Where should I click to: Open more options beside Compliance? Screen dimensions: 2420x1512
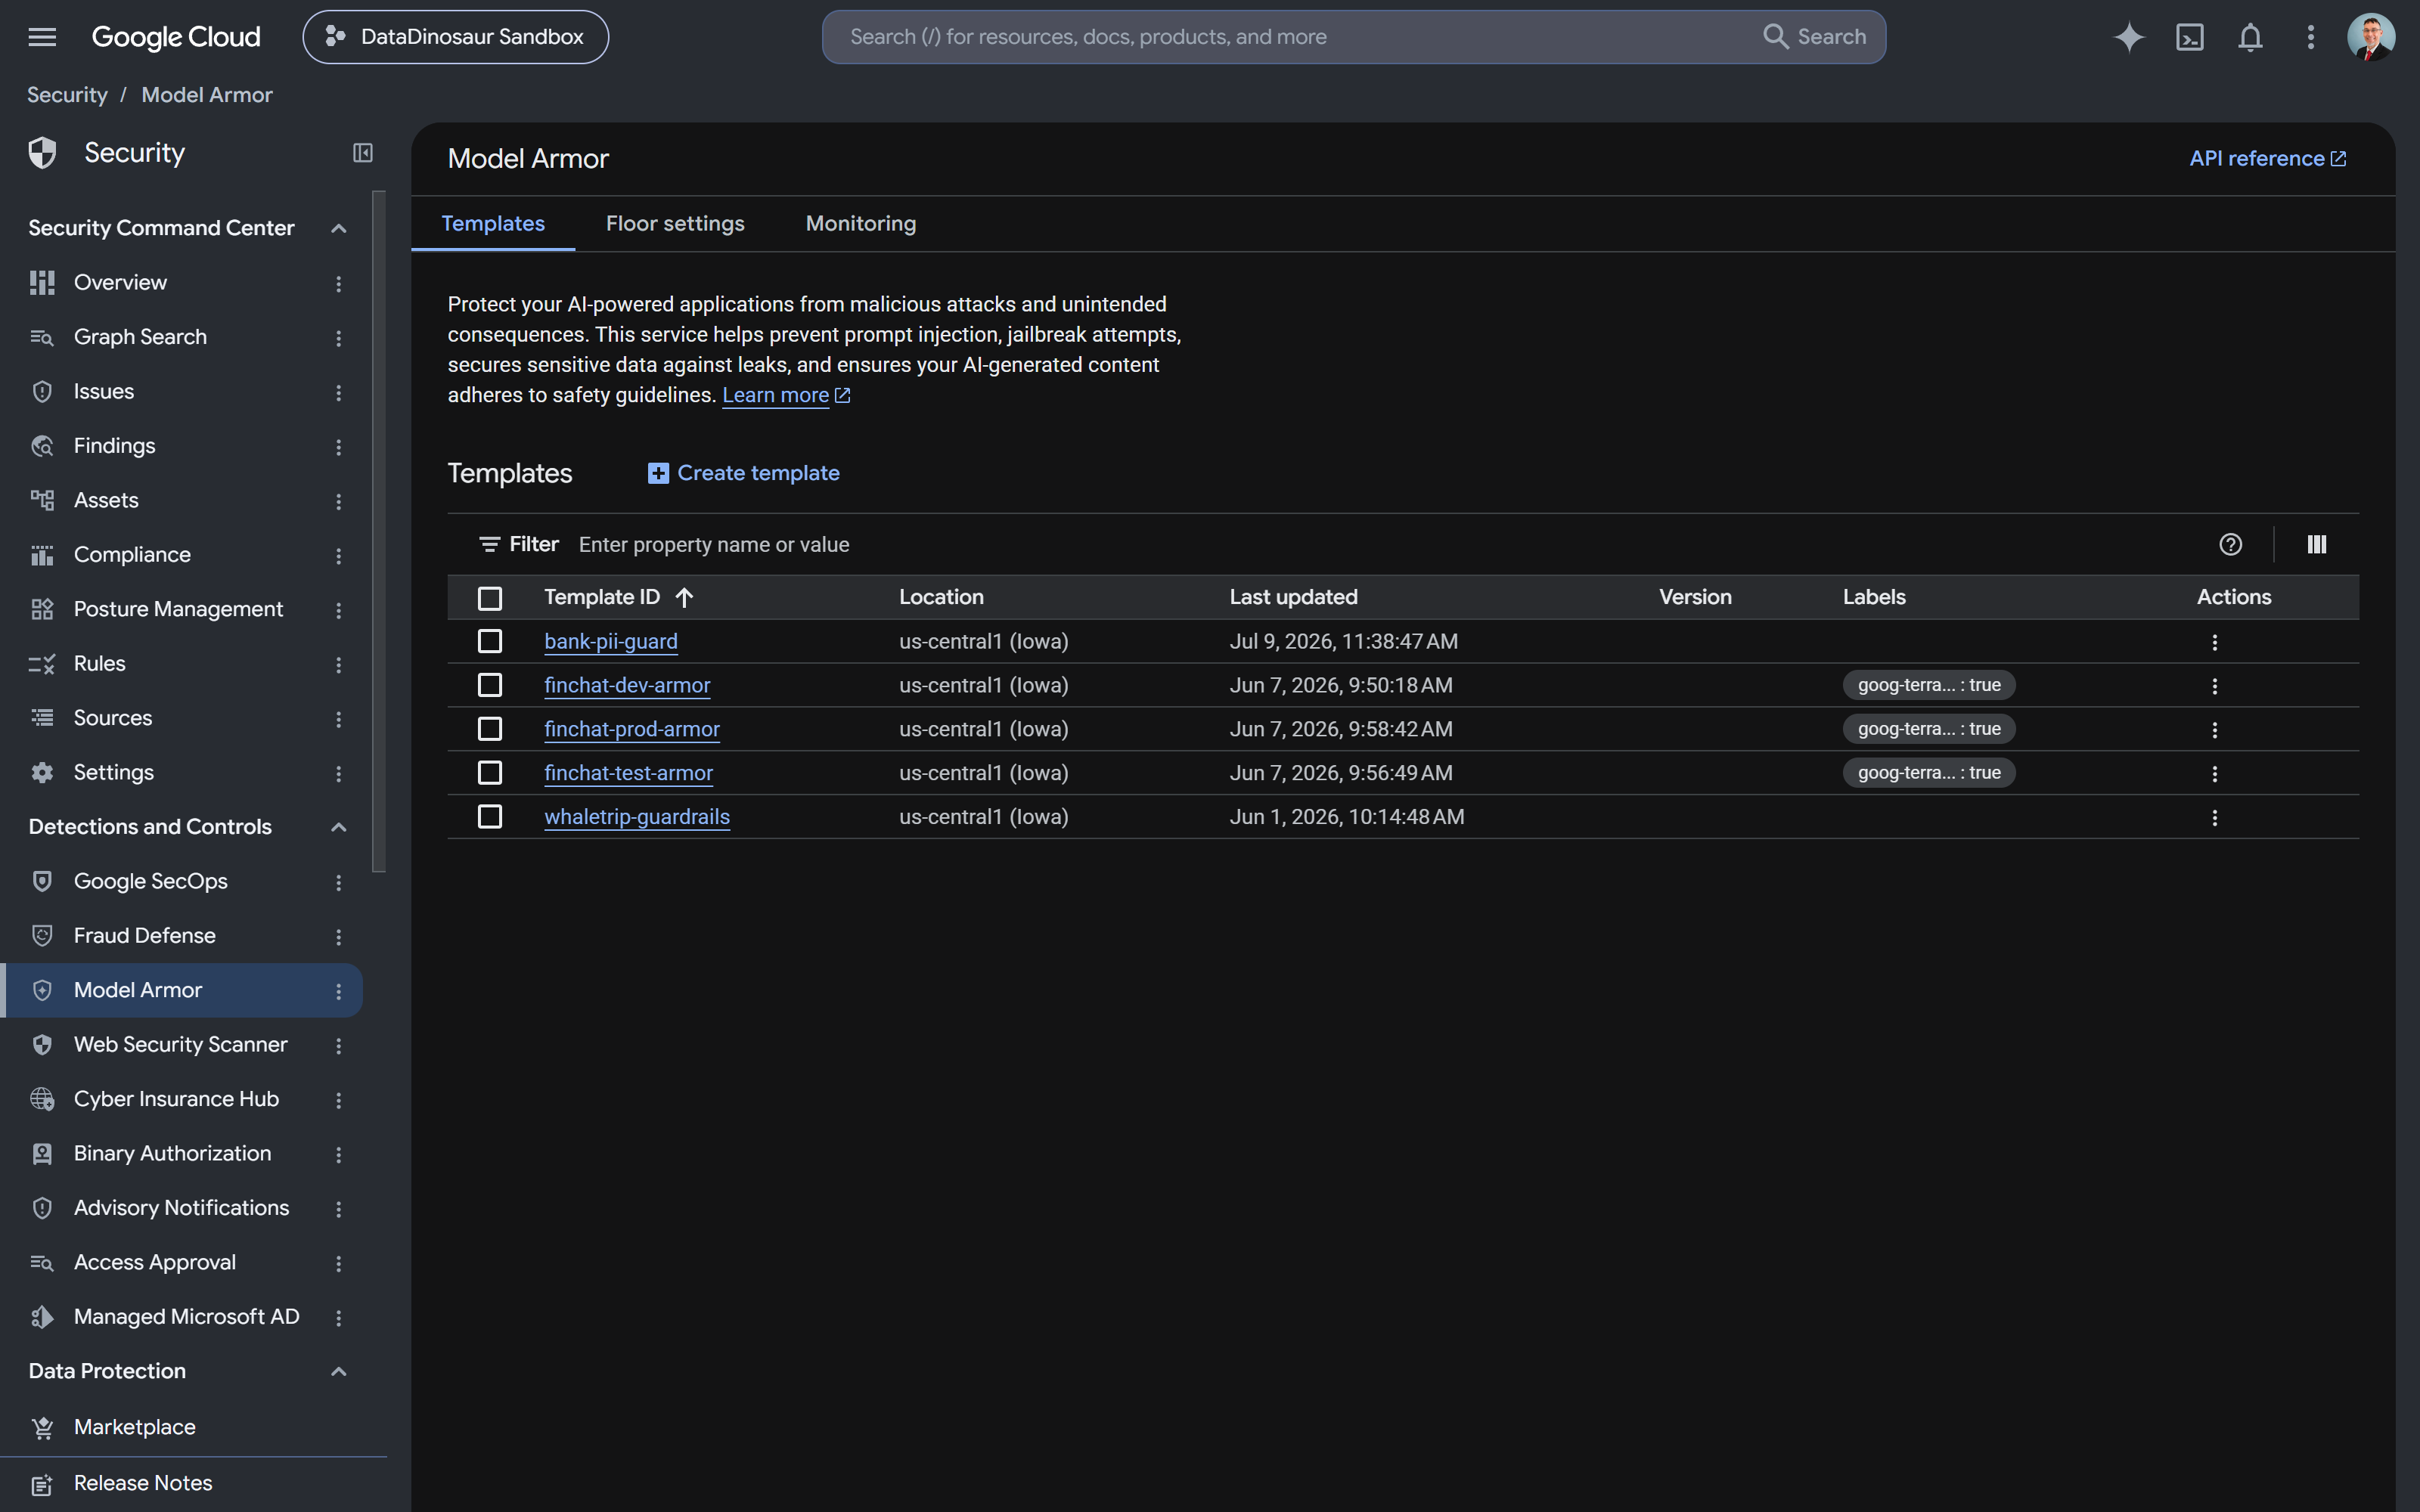[x=339, y=556]
